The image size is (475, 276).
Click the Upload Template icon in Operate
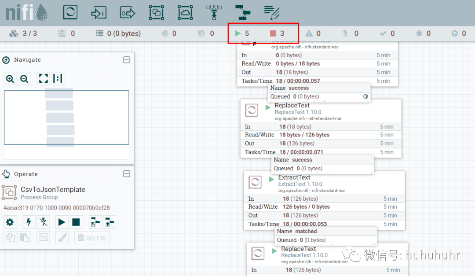pos(110,222)
